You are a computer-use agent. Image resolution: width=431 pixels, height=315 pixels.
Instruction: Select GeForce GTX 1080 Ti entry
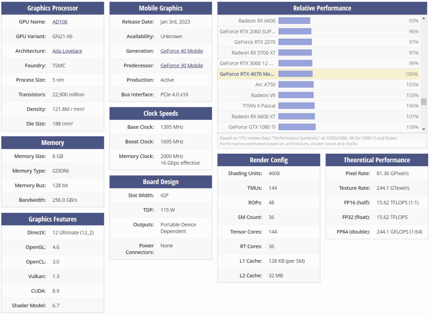pos(252,127)
